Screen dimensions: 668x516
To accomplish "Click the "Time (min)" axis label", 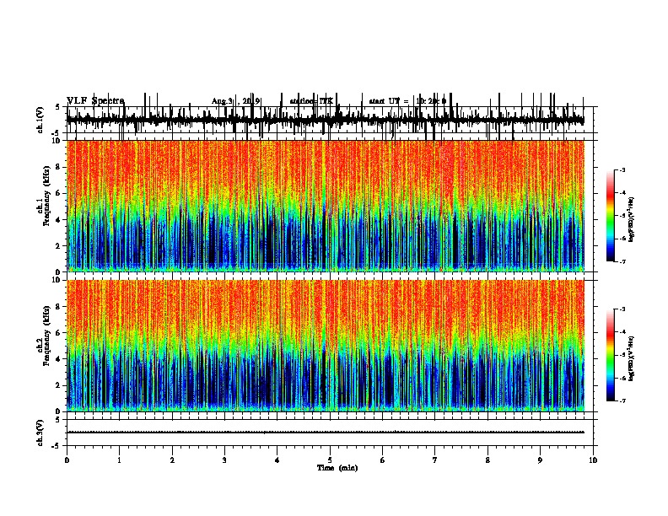I will point(337,468).
